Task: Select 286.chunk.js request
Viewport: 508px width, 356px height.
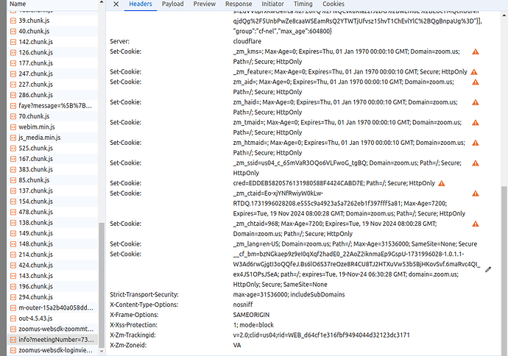Action: (x=52, y=95)
